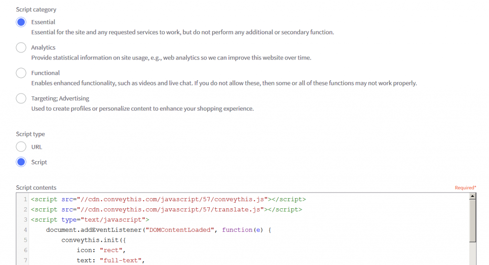The width and height of the screenshot is (489, 265).
Task: Click the addEventListener line of code
Action: pyautogui.click(x=159, y=230)
